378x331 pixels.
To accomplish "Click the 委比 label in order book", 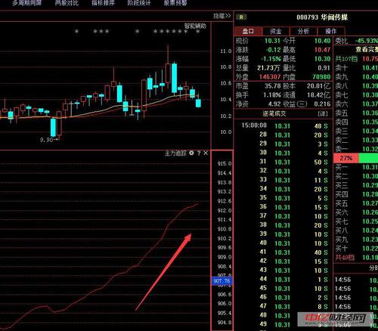I will (341, 41).
